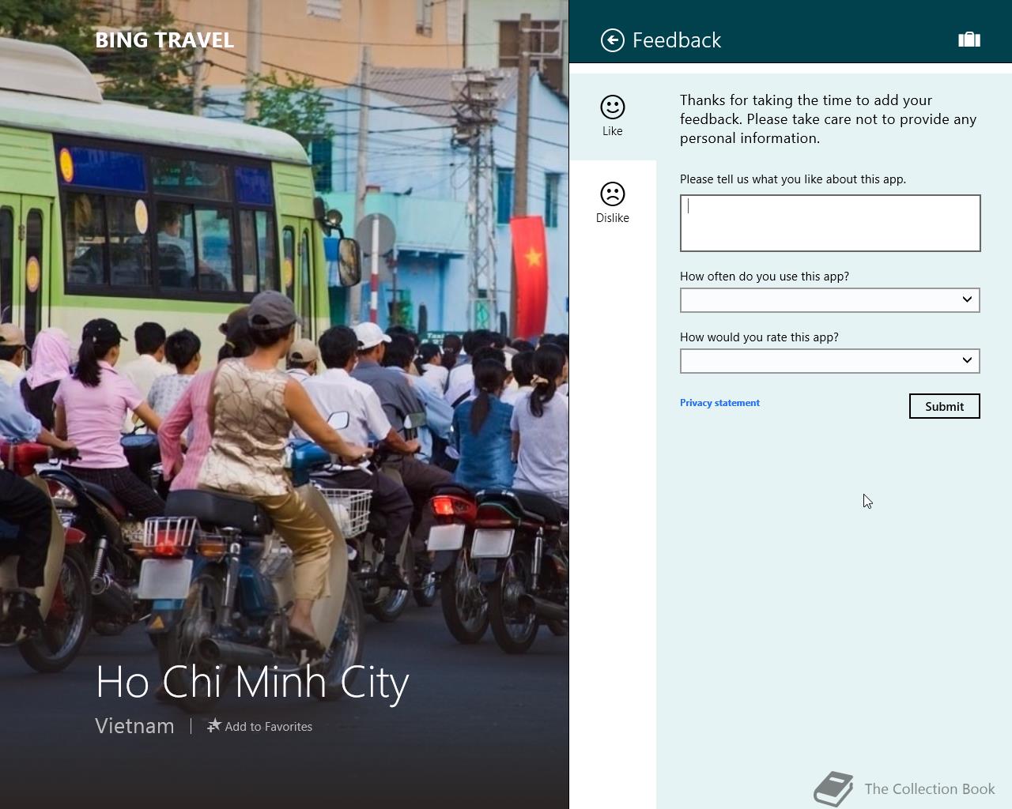Screen dimensions: 1012x809
Task: Click the Vietnam country label
Action: coord(134,726)
